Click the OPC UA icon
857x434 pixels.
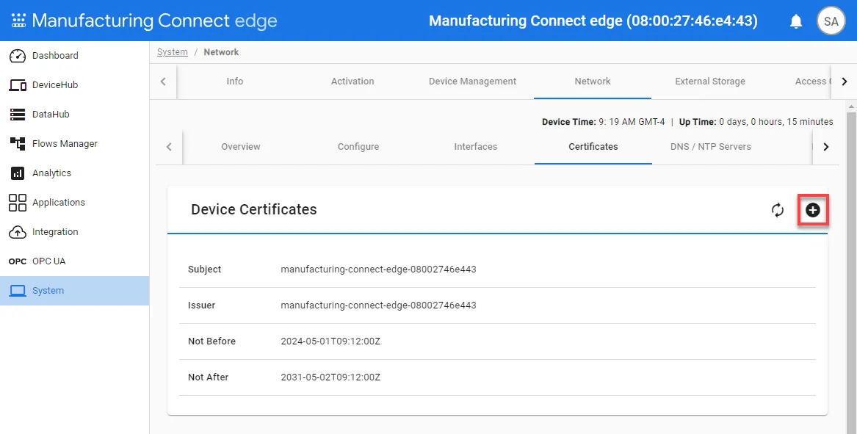pyautogui.click(x=18, y=261)
